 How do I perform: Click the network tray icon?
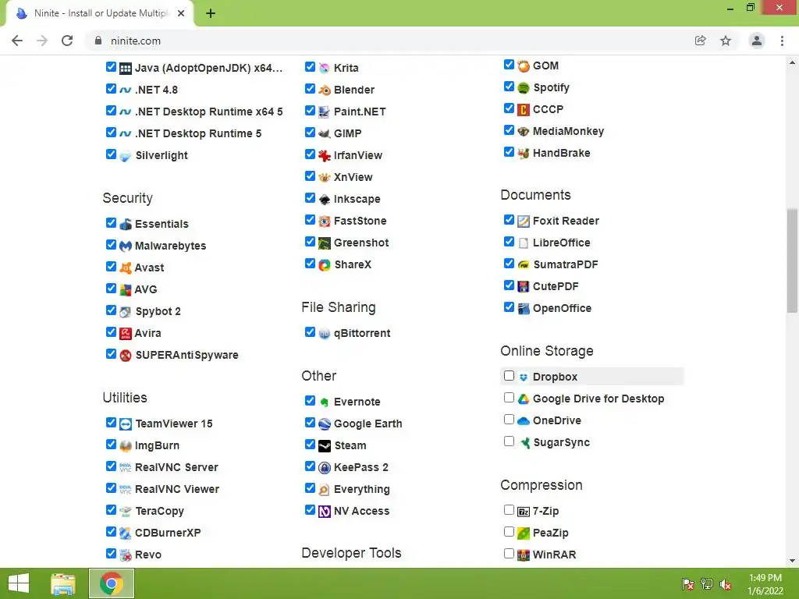707,584
